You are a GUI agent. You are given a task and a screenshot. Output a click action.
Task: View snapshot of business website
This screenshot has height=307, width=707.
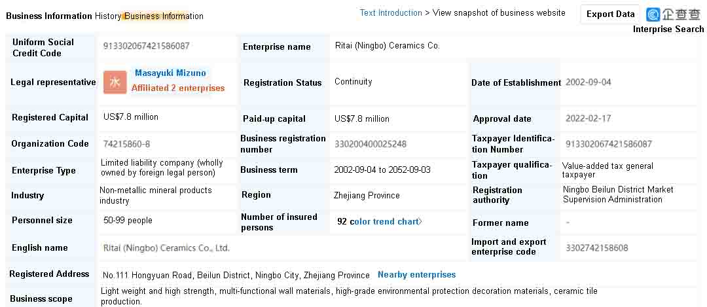coord(499,12)
